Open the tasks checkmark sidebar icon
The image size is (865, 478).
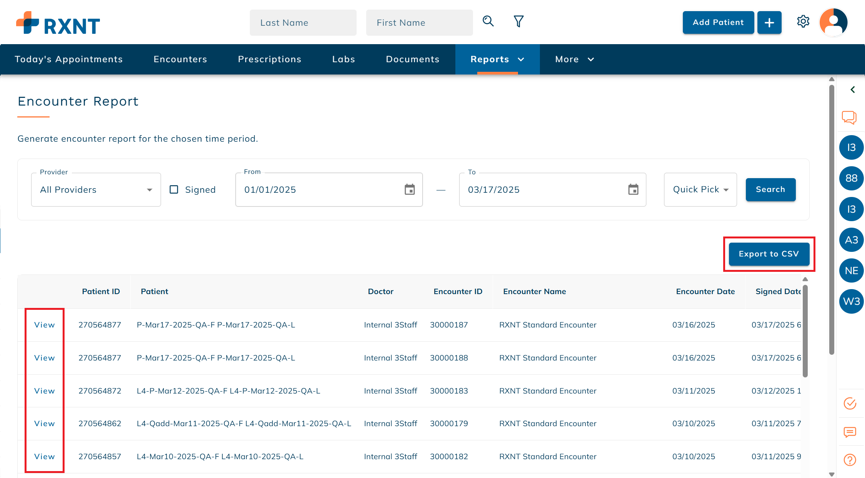click(x=850, y=403)
